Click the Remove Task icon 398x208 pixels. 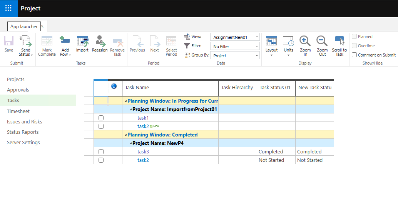tap(118, 42)
